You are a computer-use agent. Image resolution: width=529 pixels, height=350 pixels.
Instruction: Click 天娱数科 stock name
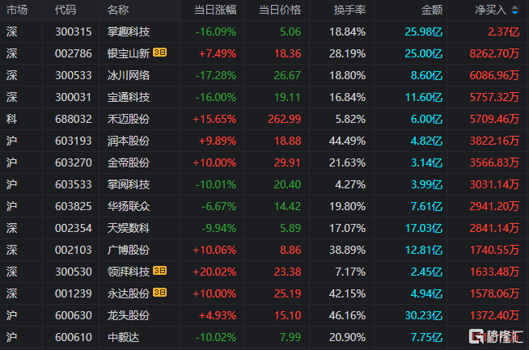(x=128, y=228)
